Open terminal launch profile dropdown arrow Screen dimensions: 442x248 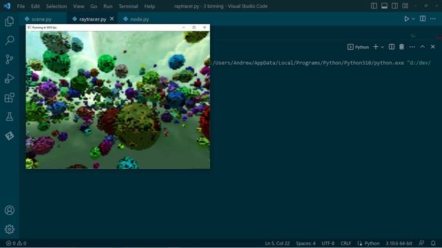pos(382,47)
